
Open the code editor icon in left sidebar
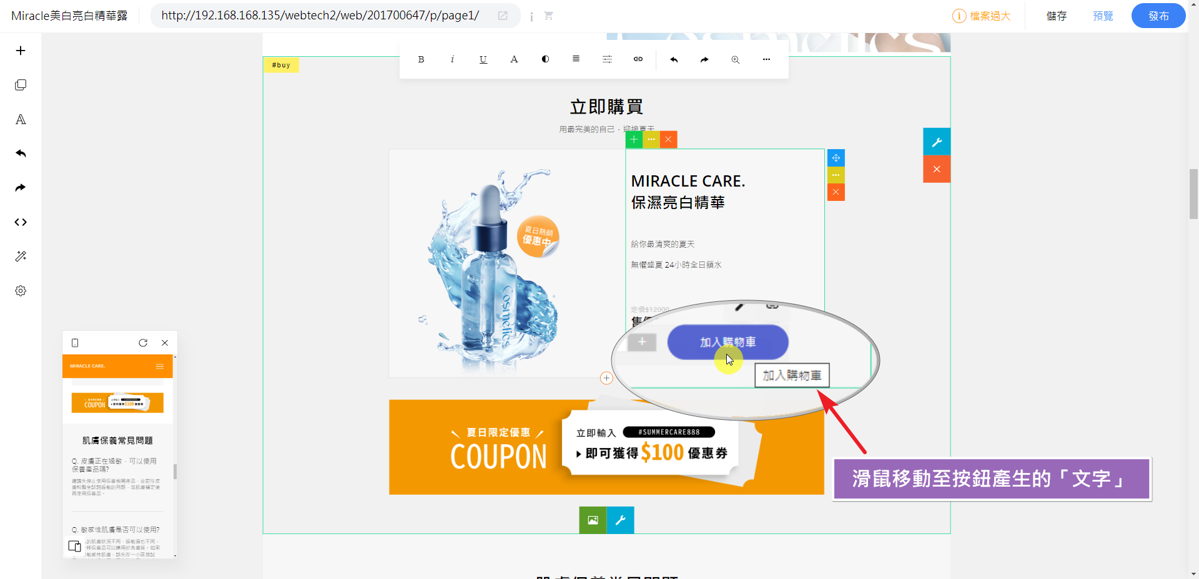coord(21,222)
